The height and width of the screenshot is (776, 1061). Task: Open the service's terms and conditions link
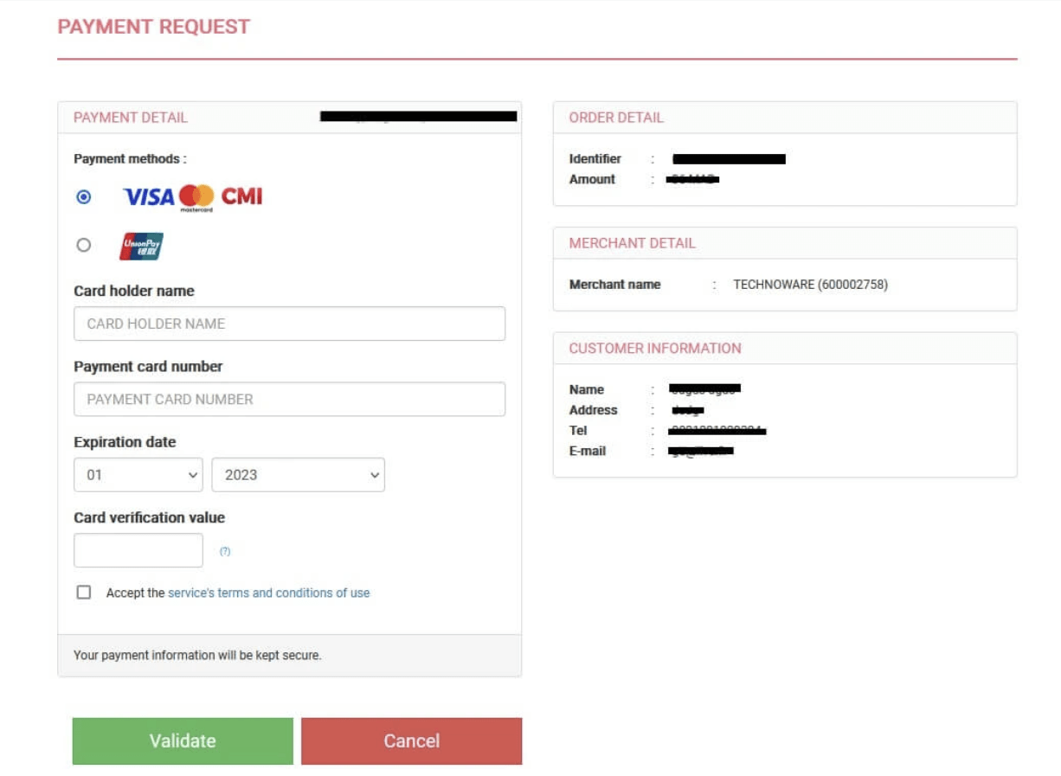click(268, 593)
